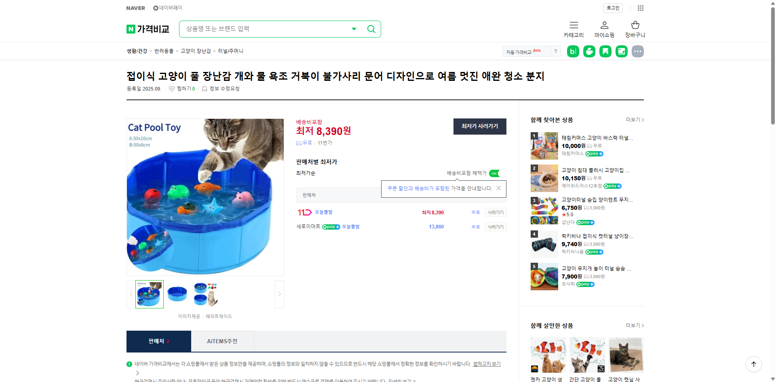Click the 최저가 사러가기 button
The width and height of the screenshot is (776, 382).
pyautogui.click(x=479, y=127)
